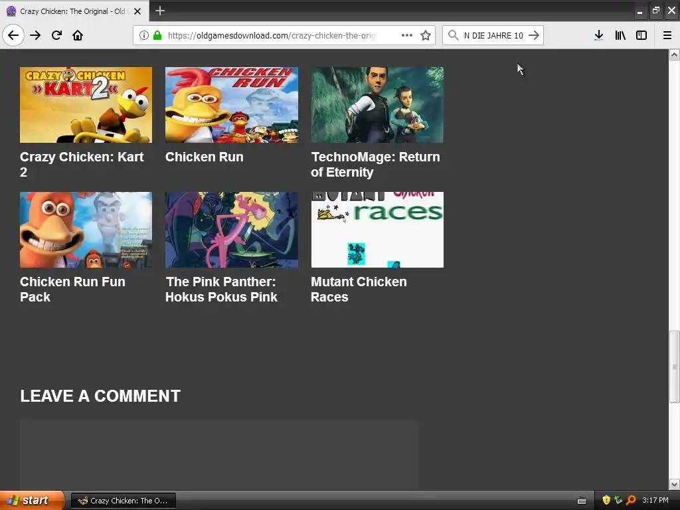Viewport: 680px width, 510px height.
Task: Open the on-screen keyboard tray icon
Action: tap(582, 501)
